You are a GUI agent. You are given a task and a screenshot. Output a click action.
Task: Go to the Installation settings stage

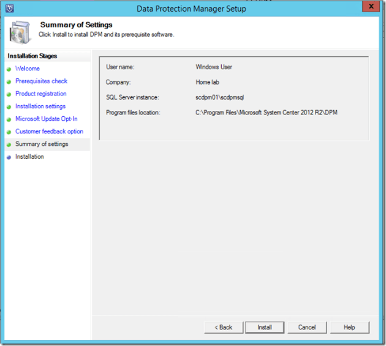coord(40,107)
